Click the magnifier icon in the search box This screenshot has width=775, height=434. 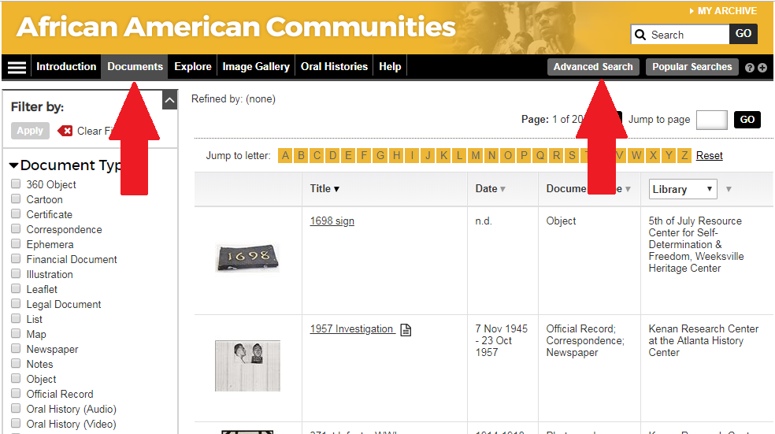tap(641, 35)
